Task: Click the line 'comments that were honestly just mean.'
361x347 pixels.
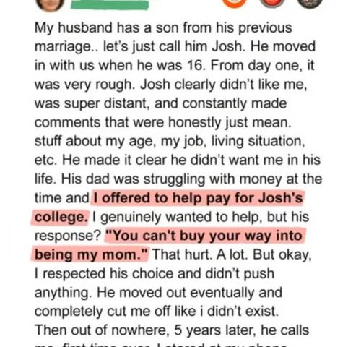Action: point(163,122)
